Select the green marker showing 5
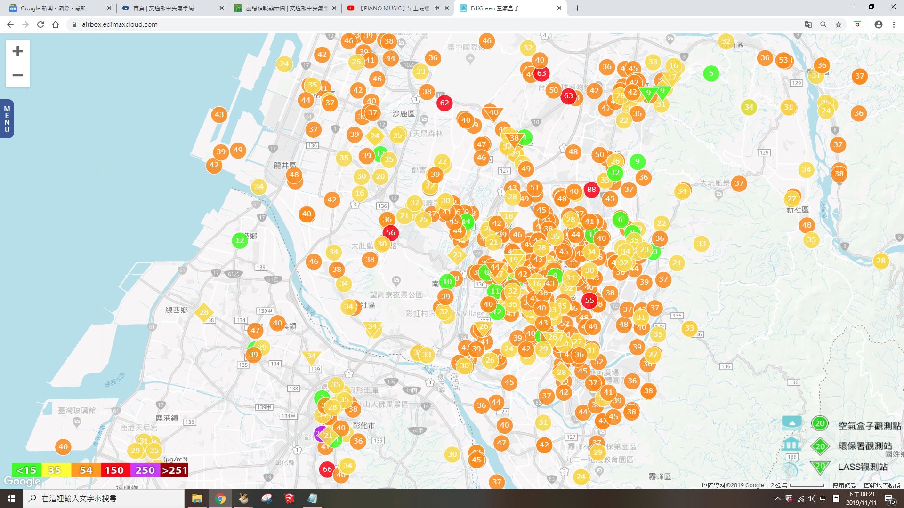Screen dimensions: 904x508 tap(711, 73)
